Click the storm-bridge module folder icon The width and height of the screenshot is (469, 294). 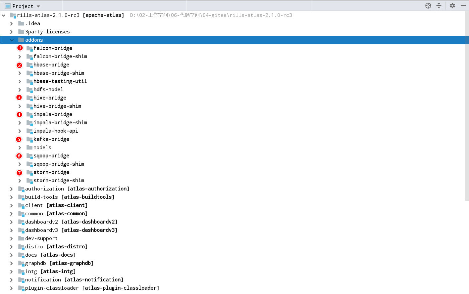pyautogui.click(x=29, y=172)
